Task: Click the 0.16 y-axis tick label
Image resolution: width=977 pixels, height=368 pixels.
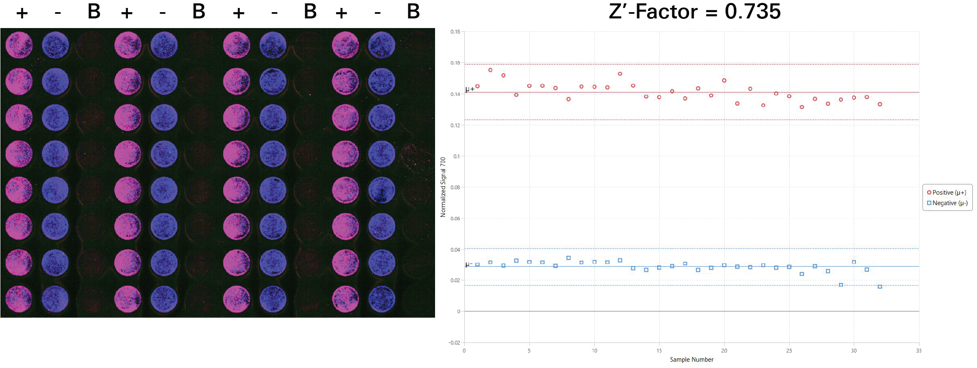Action: pos(455,63)
